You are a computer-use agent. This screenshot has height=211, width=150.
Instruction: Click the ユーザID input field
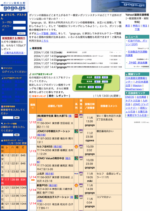(19, 22)
